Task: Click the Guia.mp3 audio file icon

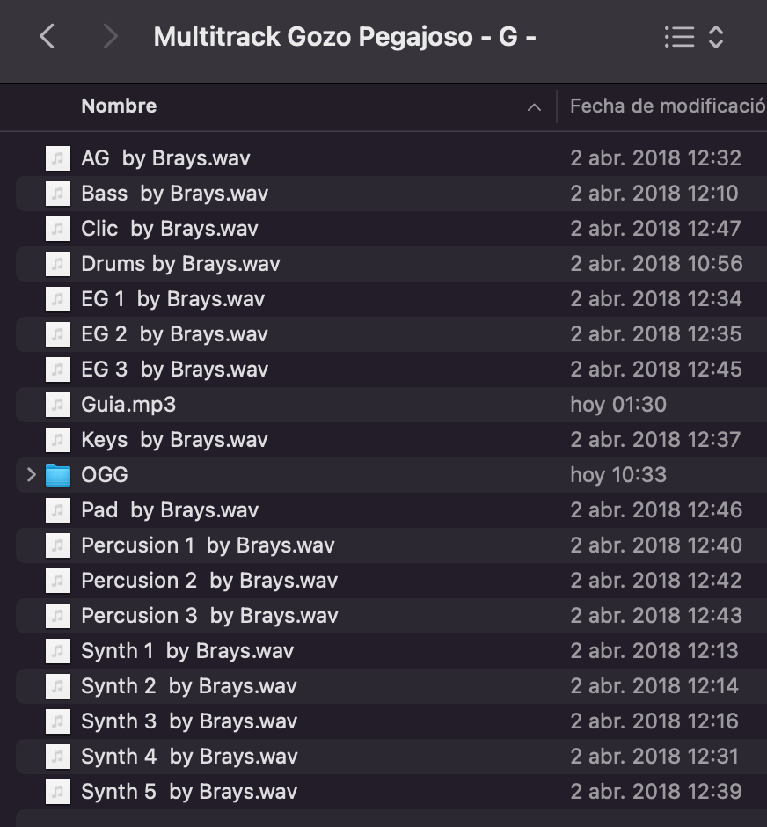Action: click(x=58, y=405)
